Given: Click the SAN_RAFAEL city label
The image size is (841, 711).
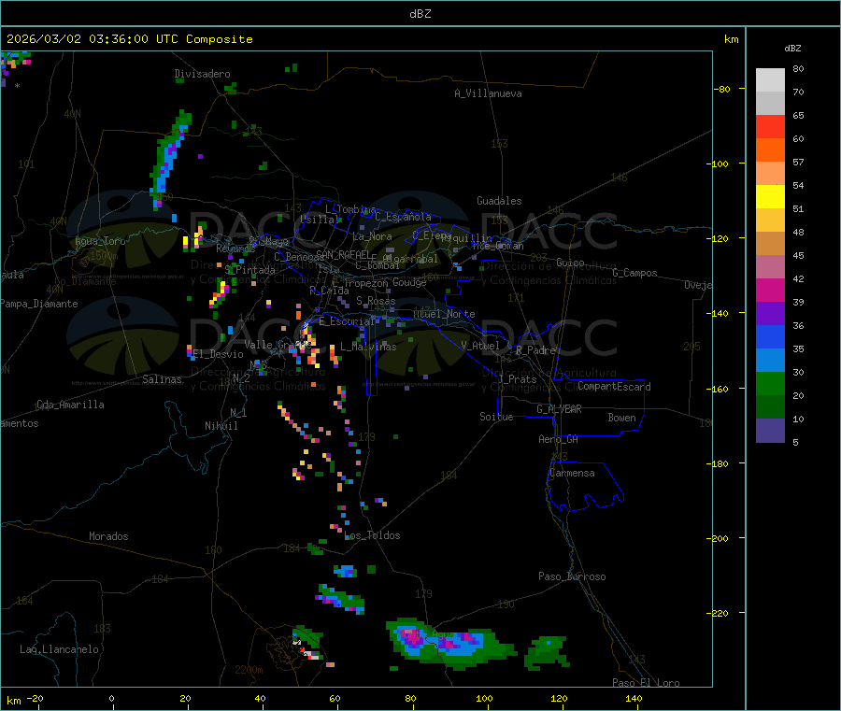Looking at the screenshot, I should click(344, 254).
